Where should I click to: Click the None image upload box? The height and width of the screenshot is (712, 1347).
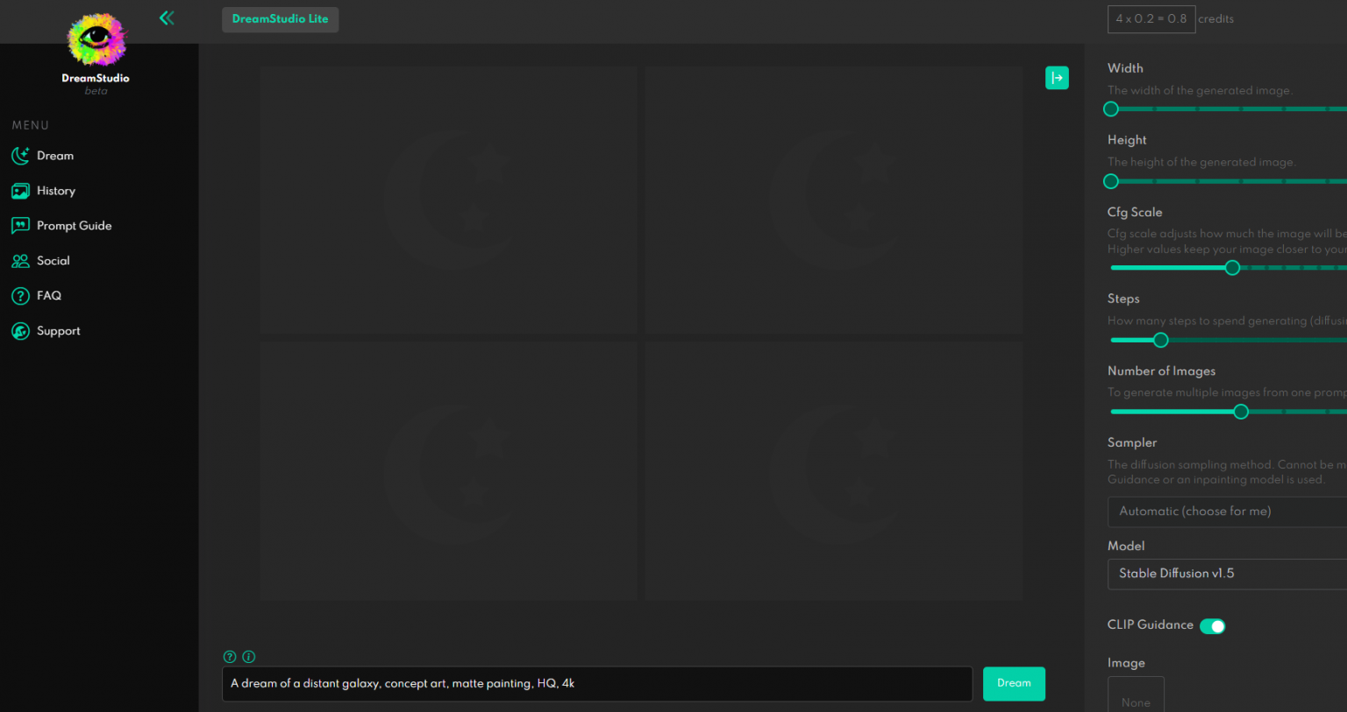click(1136, 696)
